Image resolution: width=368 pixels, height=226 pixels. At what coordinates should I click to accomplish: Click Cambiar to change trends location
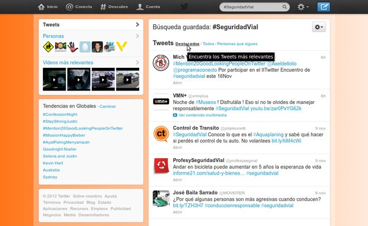(x=108, y=106)
